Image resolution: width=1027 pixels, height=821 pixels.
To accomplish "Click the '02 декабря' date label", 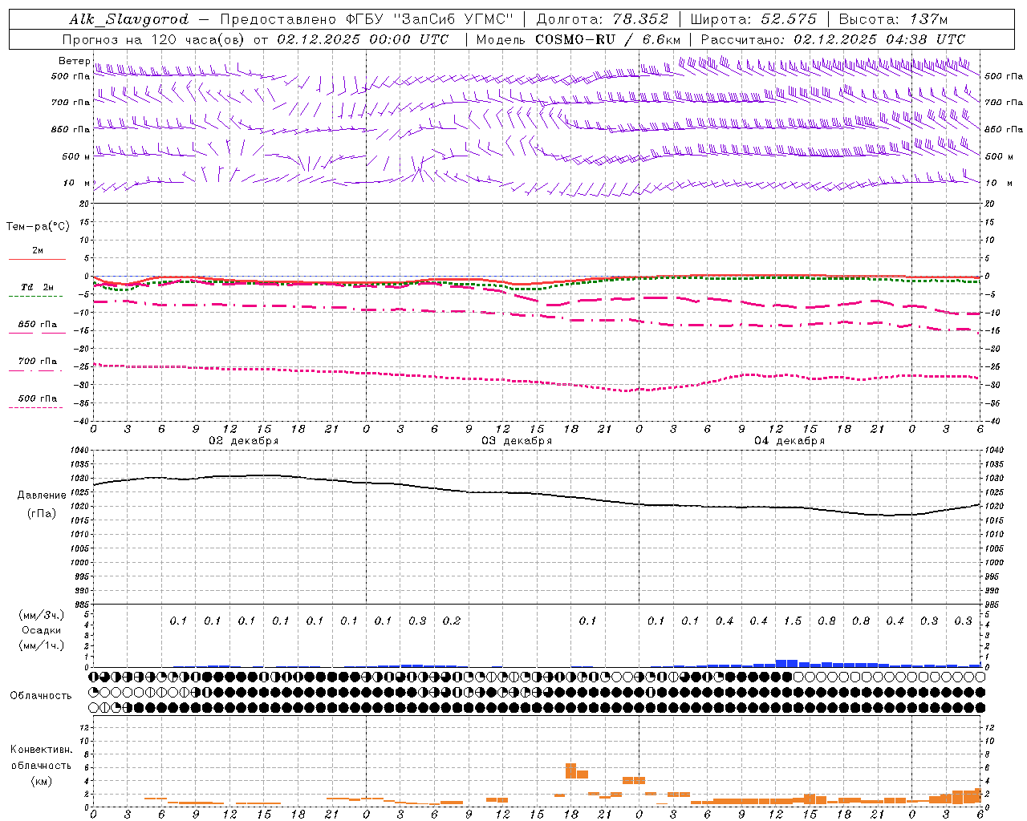I will pyautogui.click(x=244, y=441).
